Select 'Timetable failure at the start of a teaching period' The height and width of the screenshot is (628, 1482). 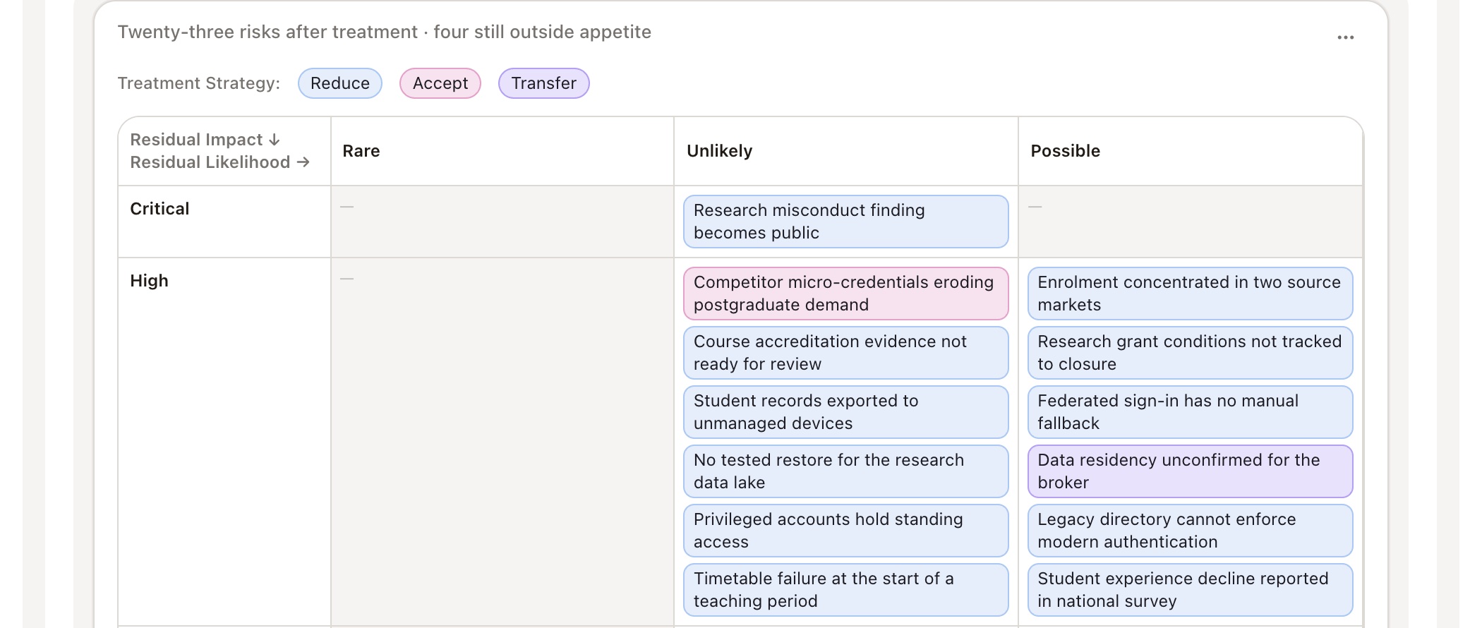(846, 590)
